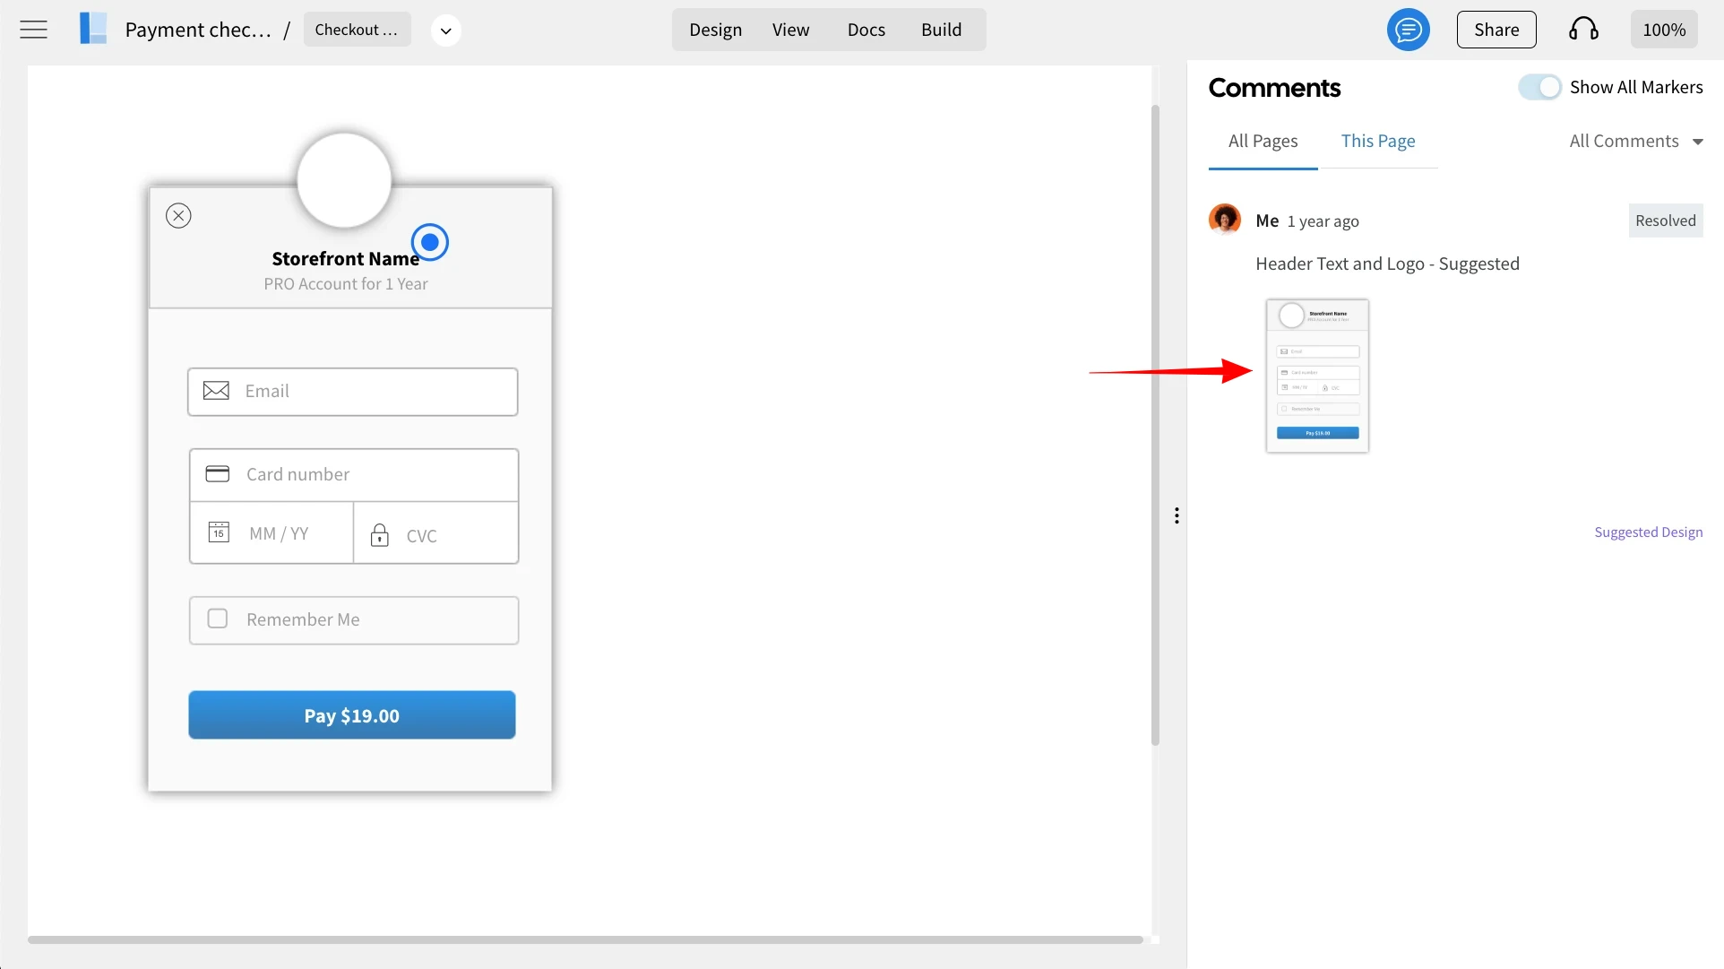Check the Remember Me checkbox
The height and width of the screenshot is (969, 1724).
pyautogui.click(x=218, y=619)
